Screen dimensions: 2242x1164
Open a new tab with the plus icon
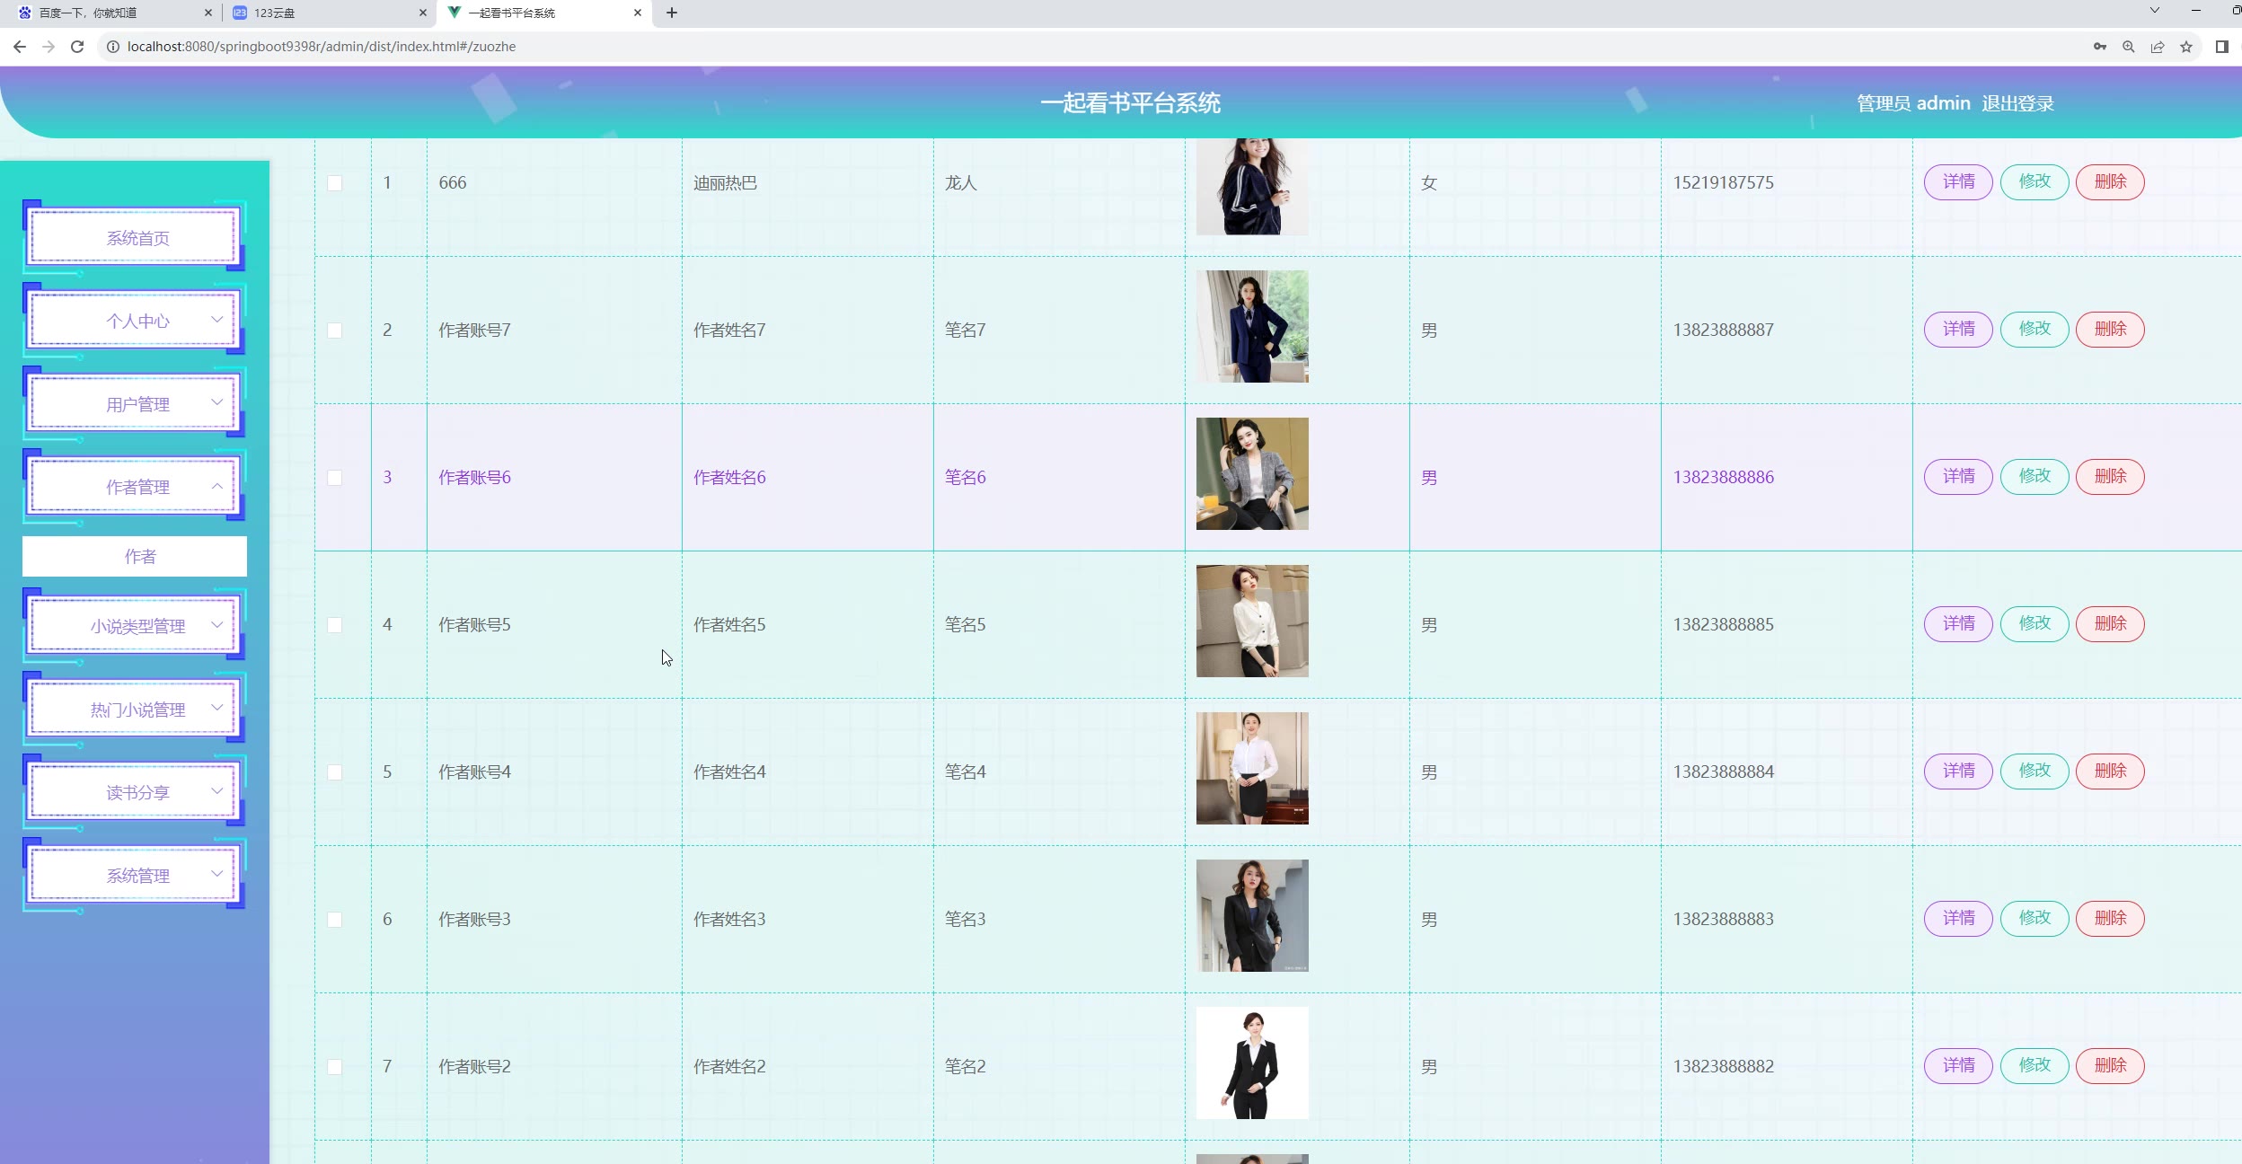(x=671, y=13)
